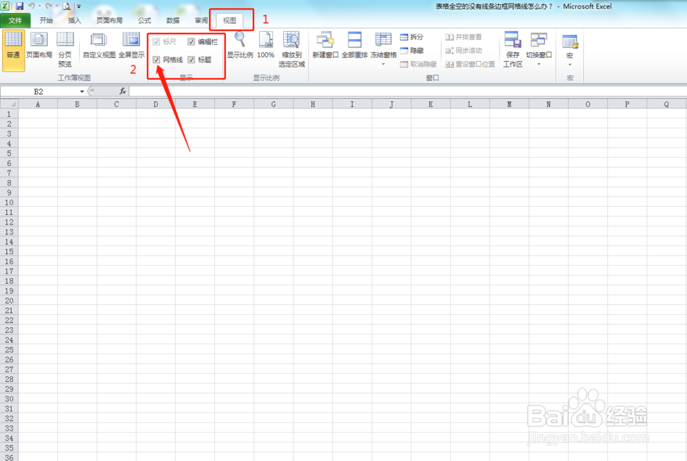687x461 pixels.
Task: Click Hide (隐藏) window button
Action: pos(412,51)
